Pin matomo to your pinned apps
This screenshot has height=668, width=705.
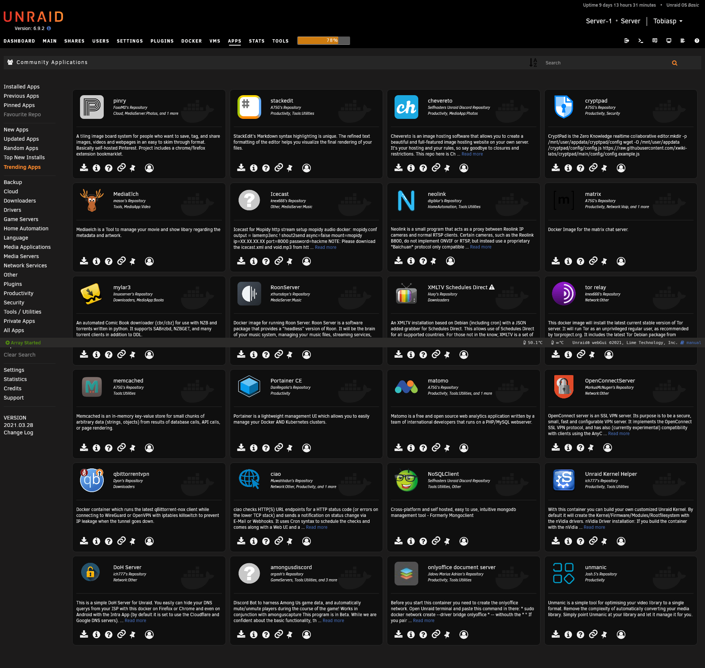click(447, 448)
